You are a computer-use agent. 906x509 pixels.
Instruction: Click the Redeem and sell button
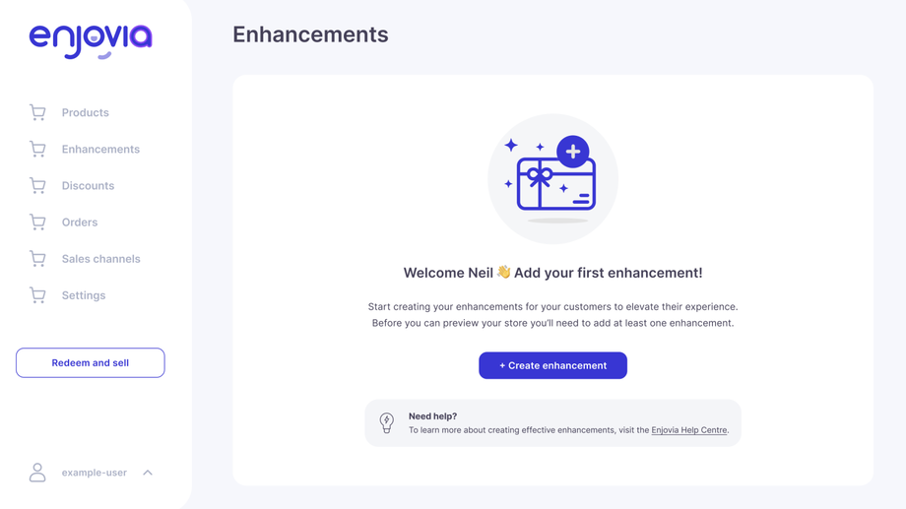(x=91, y=363)
